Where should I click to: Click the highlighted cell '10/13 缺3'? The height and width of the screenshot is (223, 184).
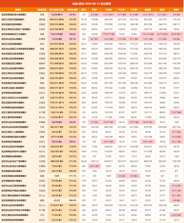pyautogui.click(x=134, y=122)
